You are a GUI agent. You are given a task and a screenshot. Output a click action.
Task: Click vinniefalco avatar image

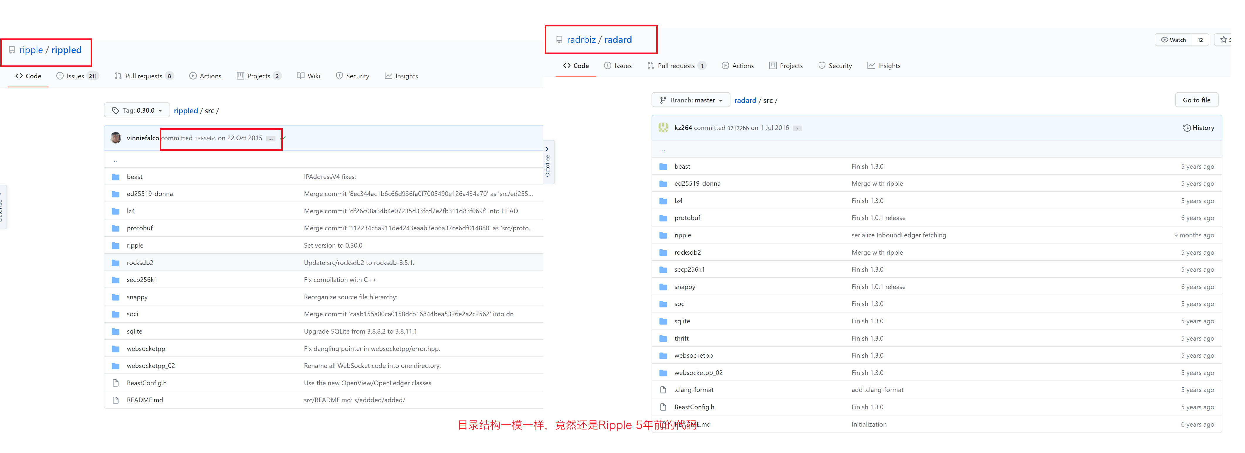coord(116,138)
